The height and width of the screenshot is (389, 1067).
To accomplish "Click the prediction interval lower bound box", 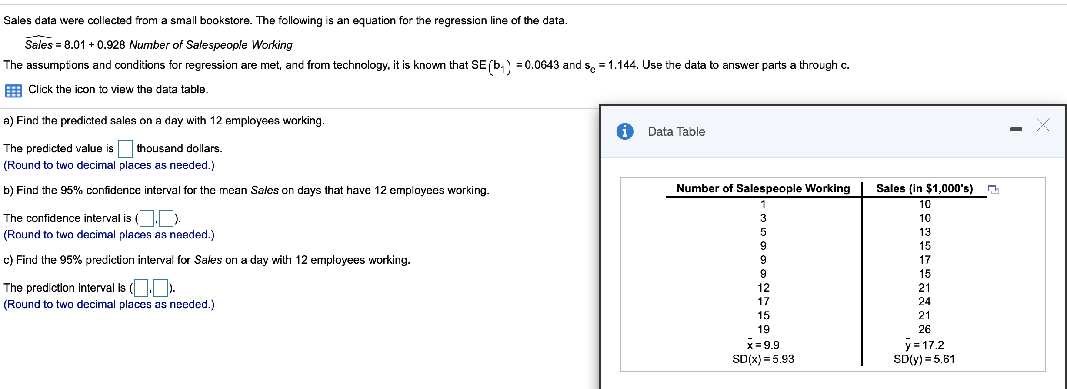I will click(x=140, y=287).
